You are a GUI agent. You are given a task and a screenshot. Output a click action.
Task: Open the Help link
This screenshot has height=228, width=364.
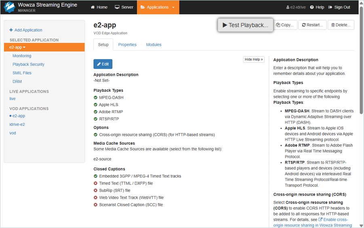click(317, 7)
